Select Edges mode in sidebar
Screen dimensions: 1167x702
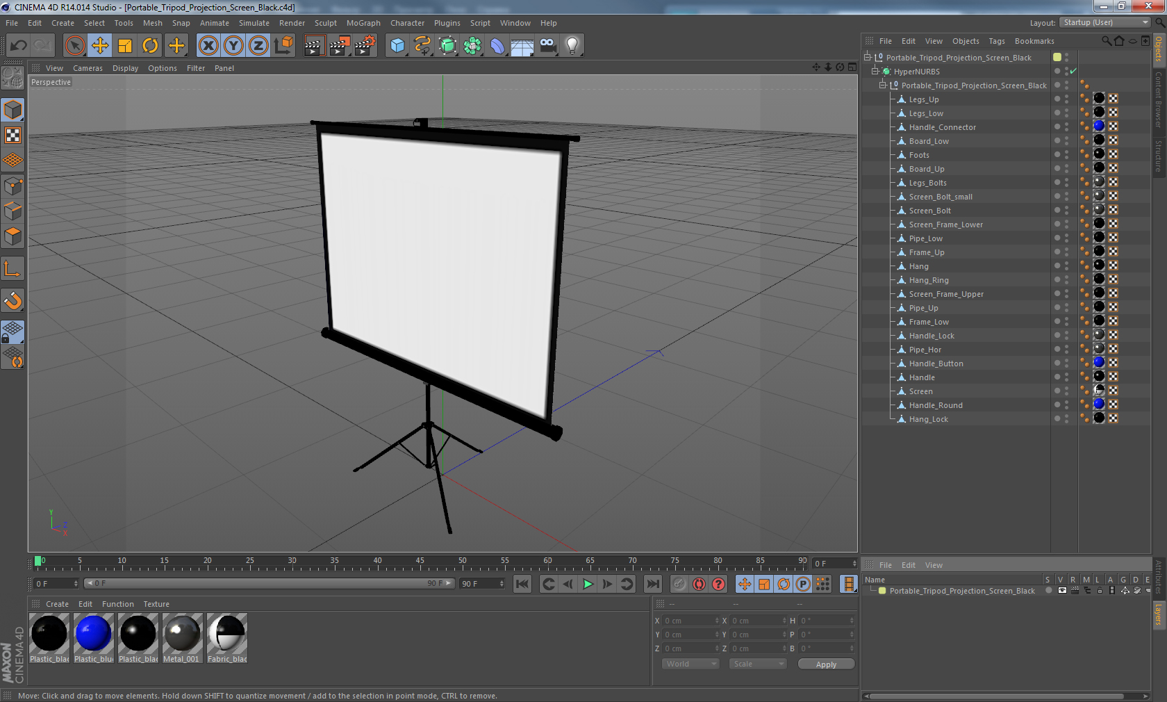point(13,211)
